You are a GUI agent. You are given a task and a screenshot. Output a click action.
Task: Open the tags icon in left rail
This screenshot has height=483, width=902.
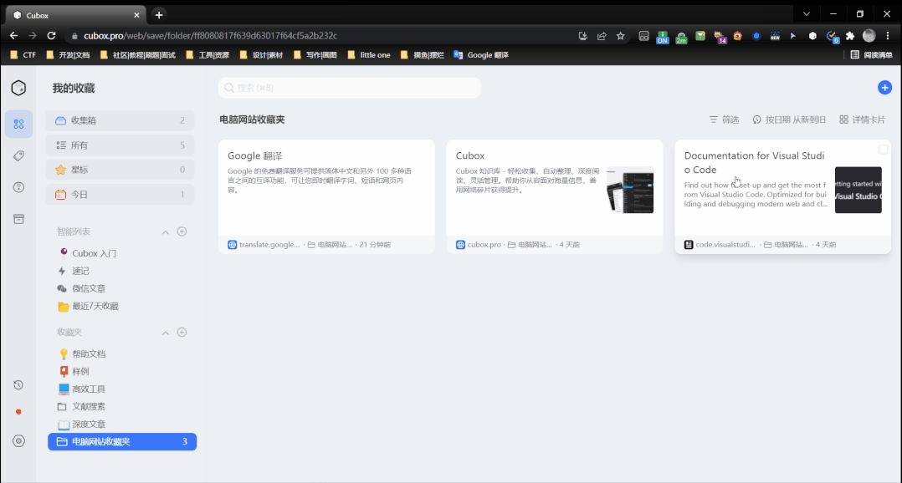pyautogui.click(x=18, y=155)
